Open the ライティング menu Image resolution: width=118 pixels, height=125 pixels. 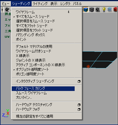click(40, 4)
